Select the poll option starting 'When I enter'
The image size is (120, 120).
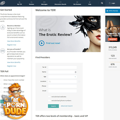click(2, 84)
